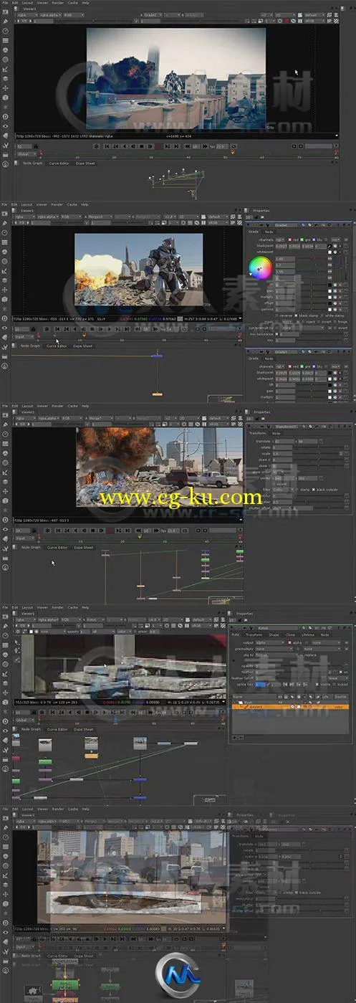Open the Channel nodes menu in topmost screenshot toolbar
This screenshot has height=1003, width=356.
tap(6, 40)
